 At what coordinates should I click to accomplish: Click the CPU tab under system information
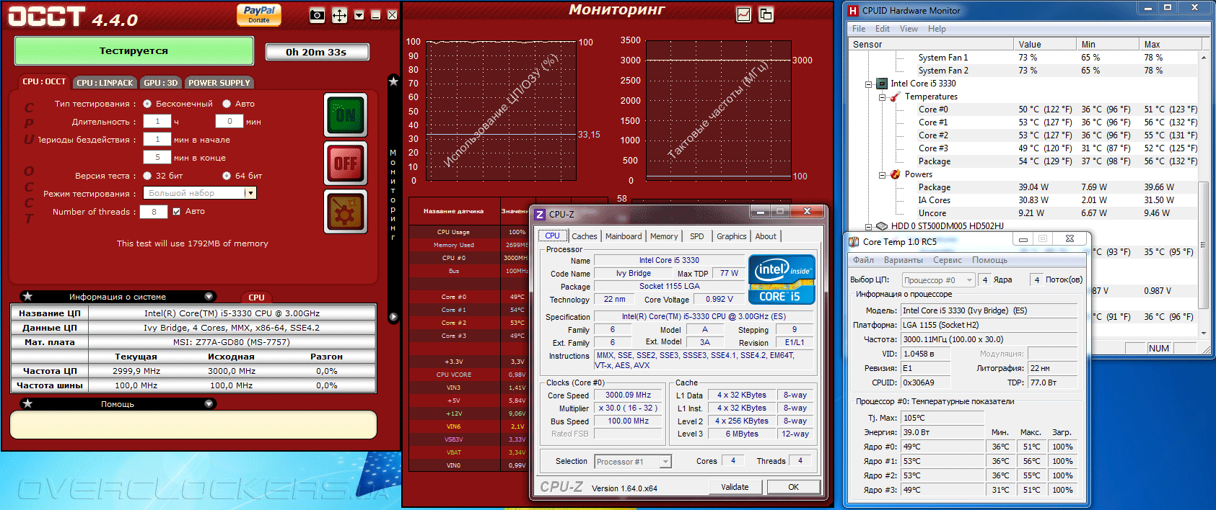point(256,297)
